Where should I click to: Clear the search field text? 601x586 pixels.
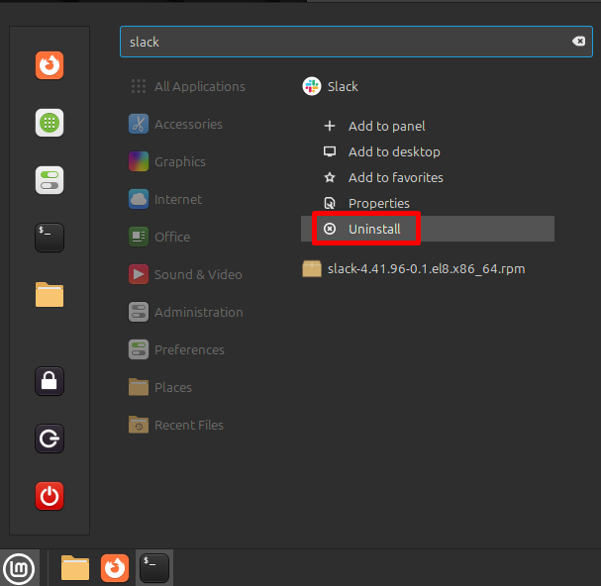[x=578, y=41]
